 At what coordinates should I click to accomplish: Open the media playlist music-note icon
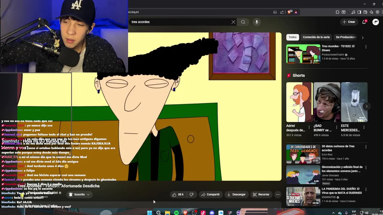pos(353,12)
